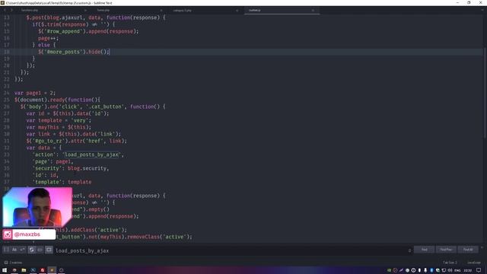
Task: Click the Find All button
Action: 468,250
